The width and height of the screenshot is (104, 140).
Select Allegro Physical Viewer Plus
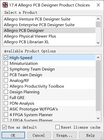point(49,36)
